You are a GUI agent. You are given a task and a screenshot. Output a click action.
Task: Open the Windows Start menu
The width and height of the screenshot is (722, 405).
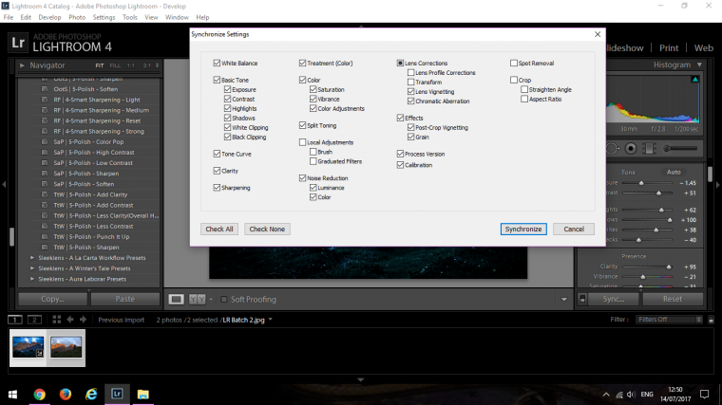[13, 395]
